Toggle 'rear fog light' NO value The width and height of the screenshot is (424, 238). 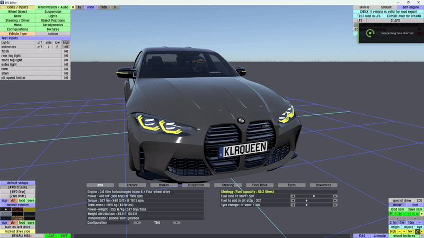click(x=66, y=56)
